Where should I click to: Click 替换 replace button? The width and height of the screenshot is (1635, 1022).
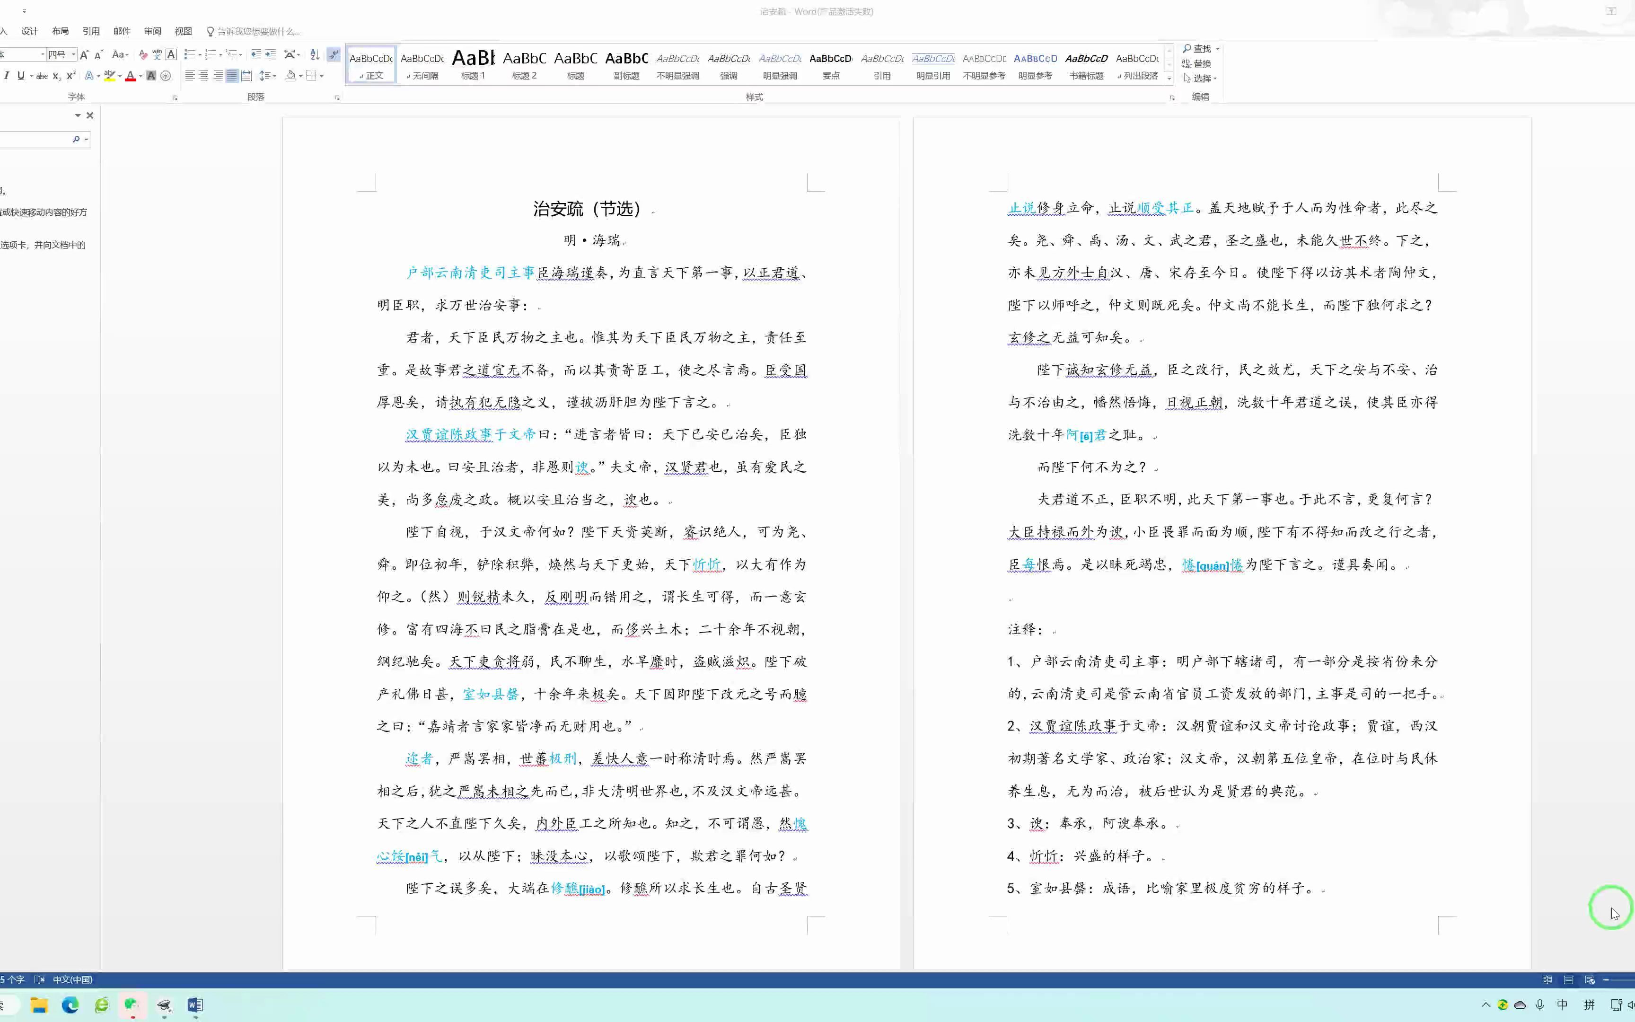point(1196,63)
